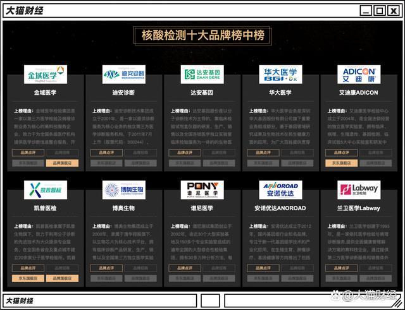Screen dimensions: 405x310
Task: Open 品牌点评 for 华大医学
Action: pyautogui.click(x=263, y=153)
